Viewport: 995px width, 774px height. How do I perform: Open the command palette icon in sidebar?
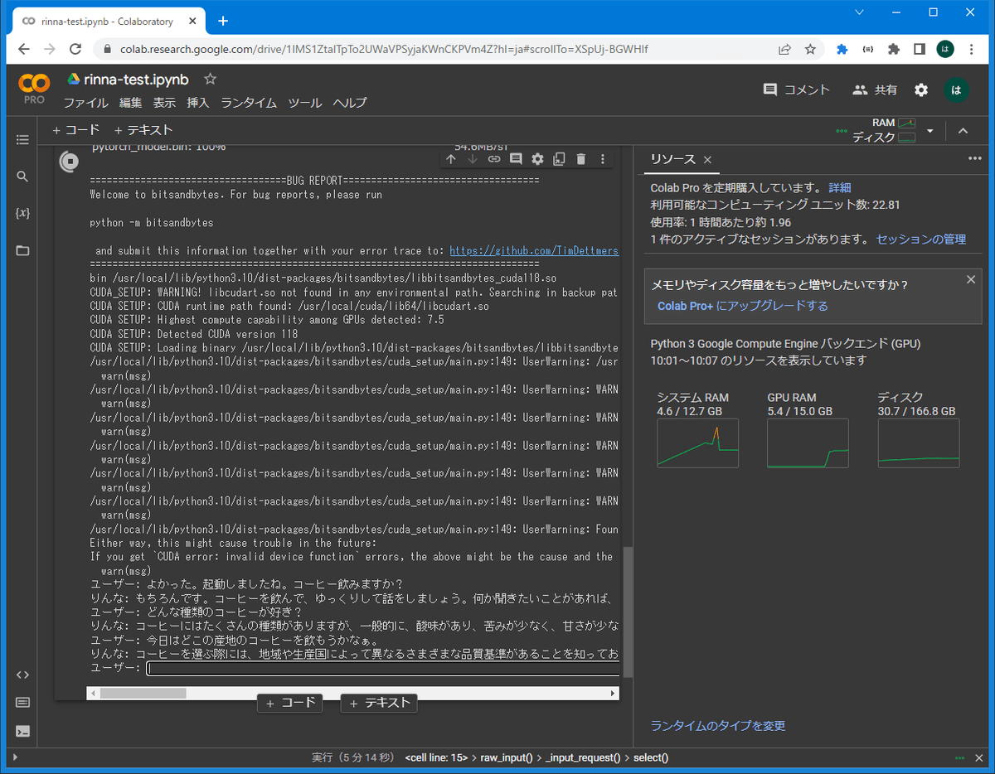click(22, 703)
